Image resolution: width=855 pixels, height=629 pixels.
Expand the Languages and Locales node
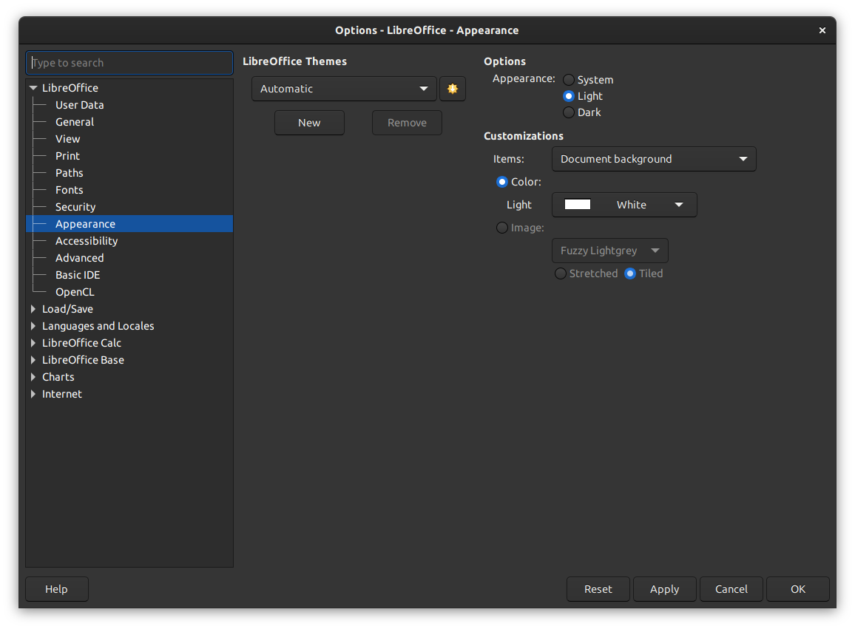[x=33, y=326]
